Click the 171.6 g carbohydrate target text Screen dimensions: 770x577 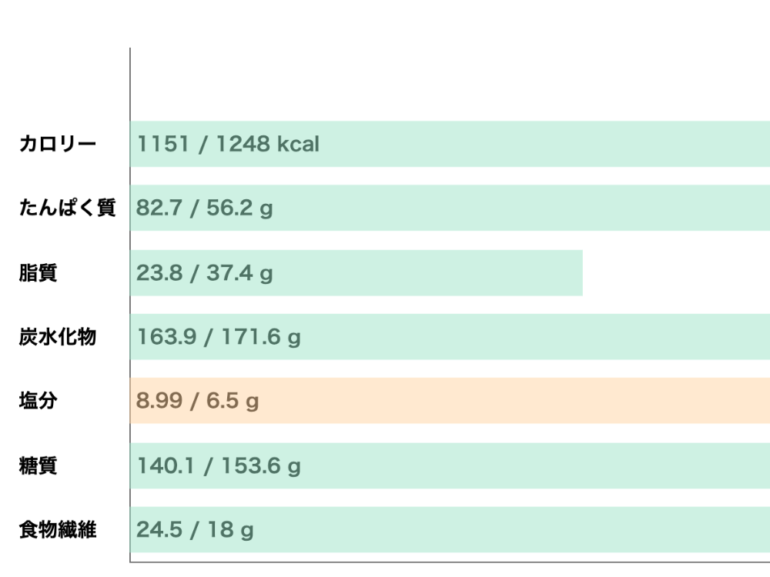261,338
